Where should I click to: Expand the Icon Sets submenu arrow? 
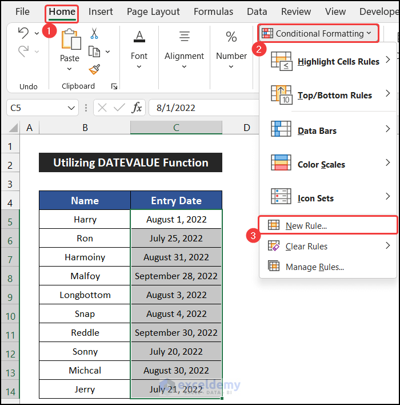(x=387, y=196)
